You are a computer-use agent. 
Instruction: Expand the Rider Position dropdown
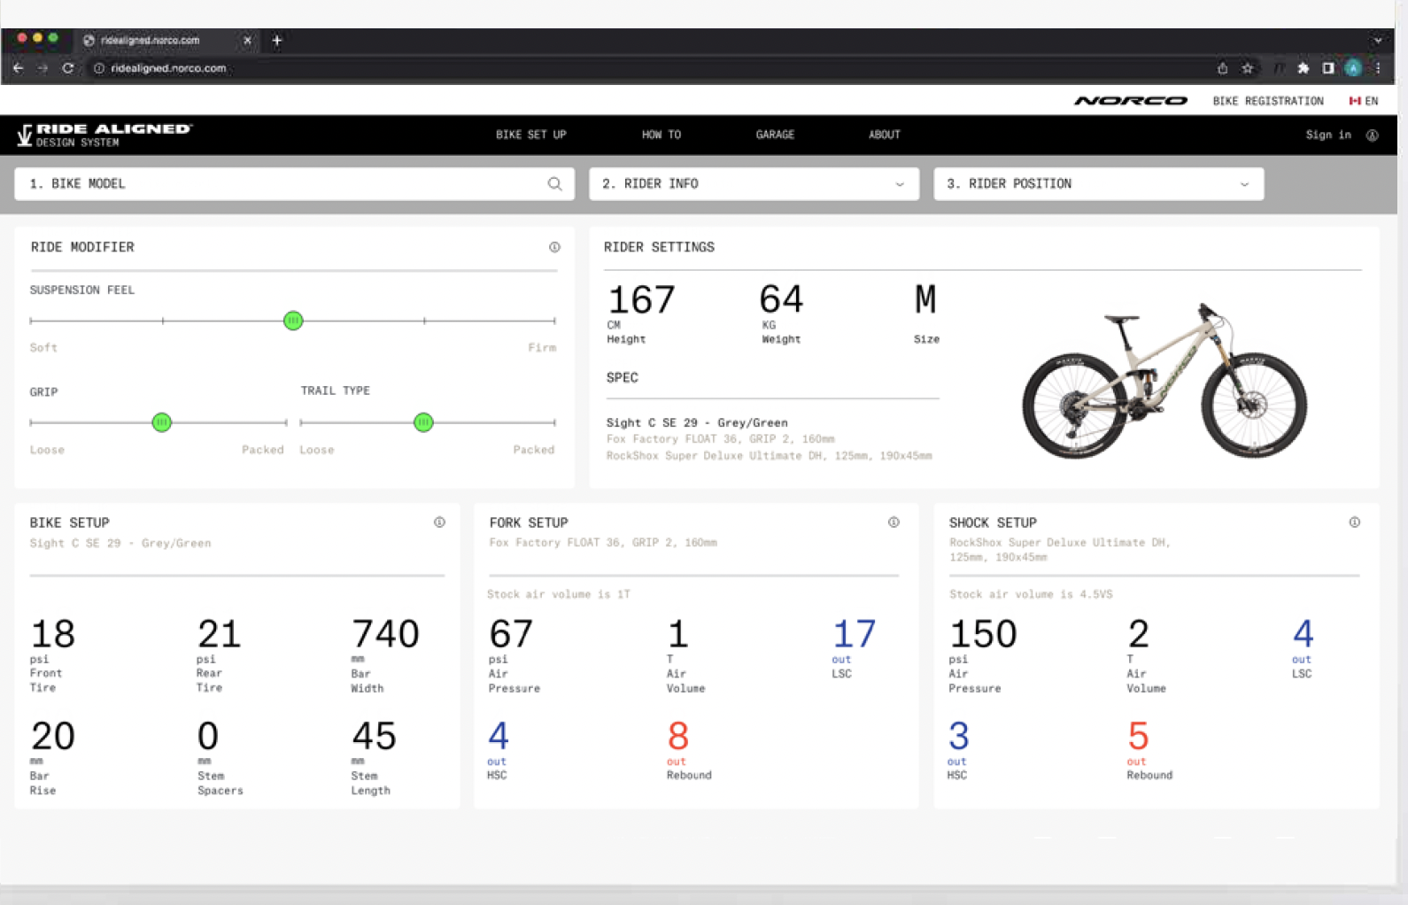pos(1244,184)
